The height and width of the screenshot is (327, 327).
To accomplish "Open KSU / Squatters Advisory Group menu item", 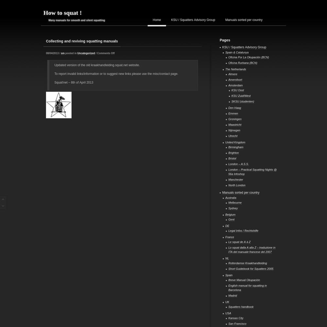I will (193, 20).
